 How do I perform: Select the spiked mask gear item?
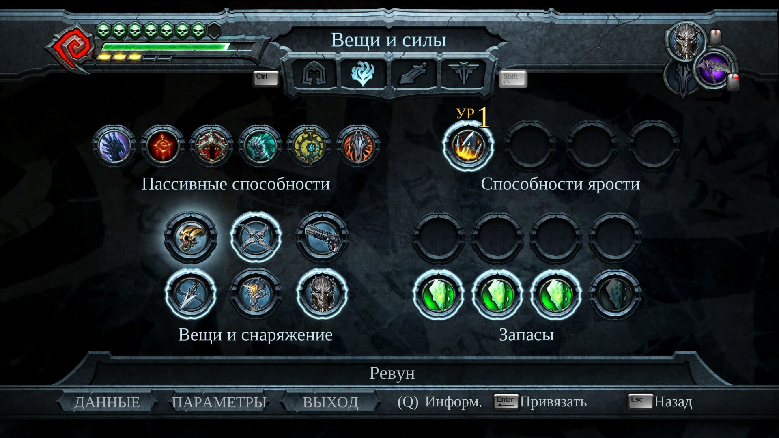322,294
